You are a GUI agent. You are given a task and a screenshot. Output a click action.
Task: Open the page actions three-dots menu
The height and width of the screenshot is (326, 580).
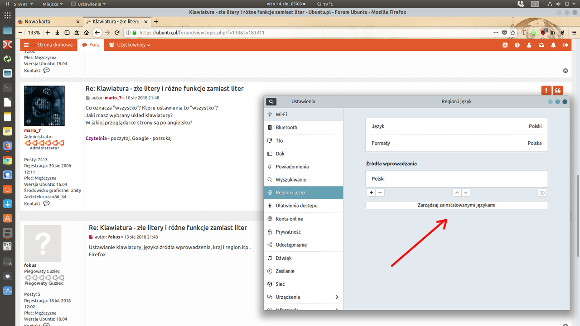[x=496, y=33]
